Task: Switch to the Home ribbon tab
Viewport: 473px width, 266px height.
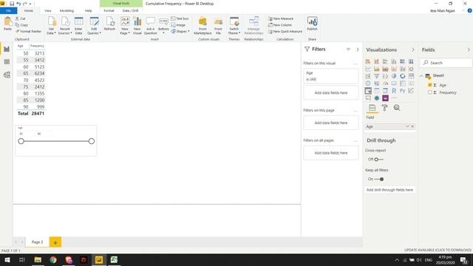Action: [x=28, y=10]
